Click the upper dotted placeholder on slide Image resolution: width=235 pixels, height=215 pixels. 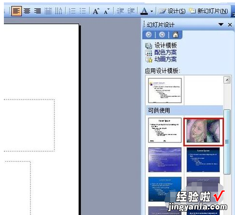pos(29,125)
